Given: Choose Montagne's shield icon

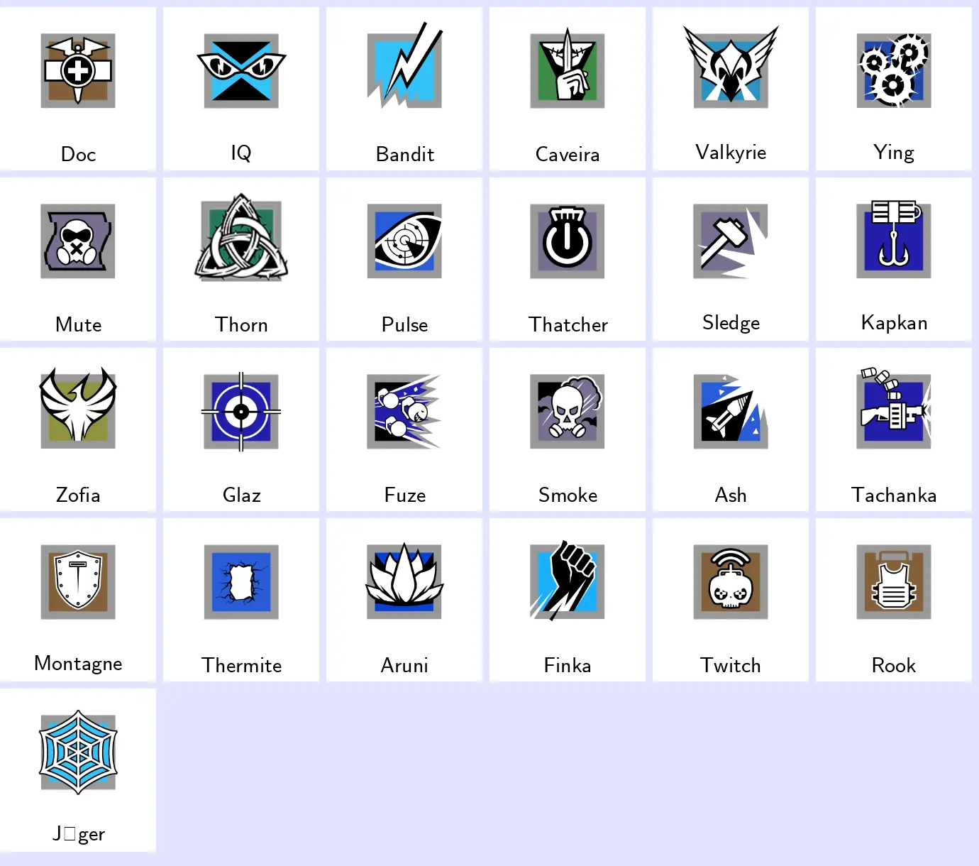Looking at the screenshot, I should [78, 582].
